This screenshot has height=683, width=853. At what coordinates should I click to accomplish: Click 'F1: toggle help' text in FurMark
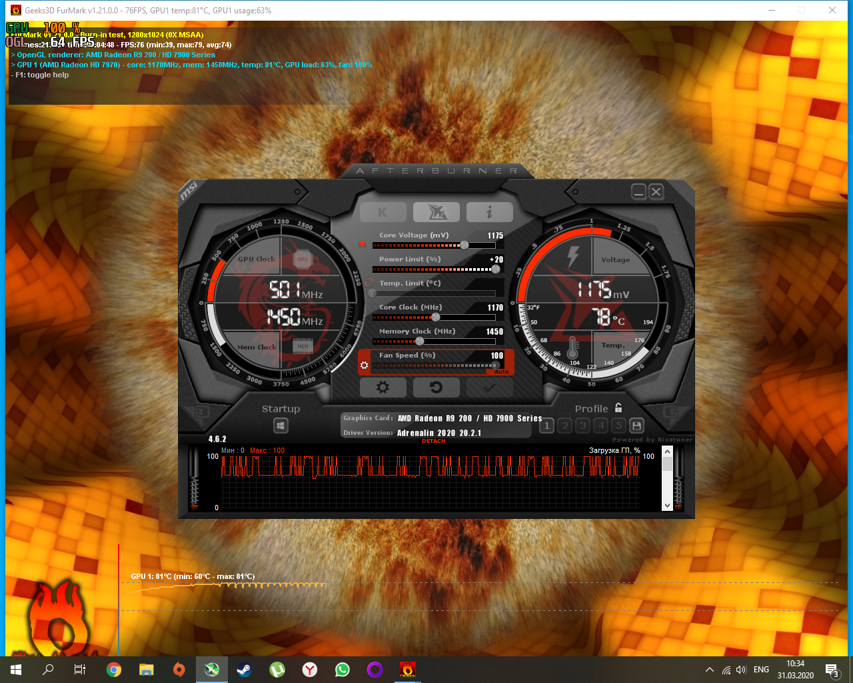point(40,75)
